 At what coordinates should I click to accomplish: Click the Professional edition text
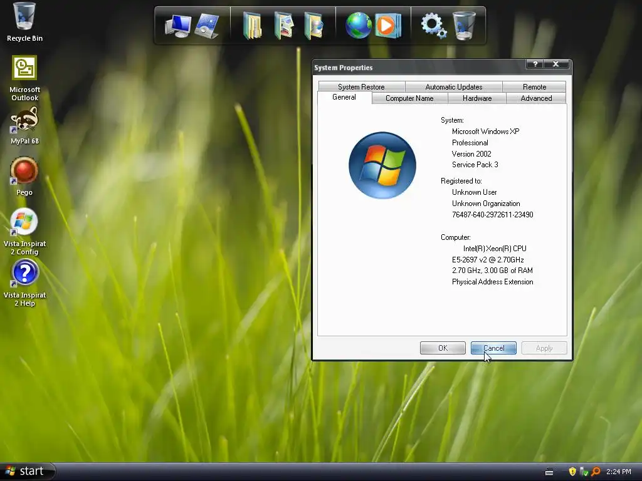click(x=470, y=143)
